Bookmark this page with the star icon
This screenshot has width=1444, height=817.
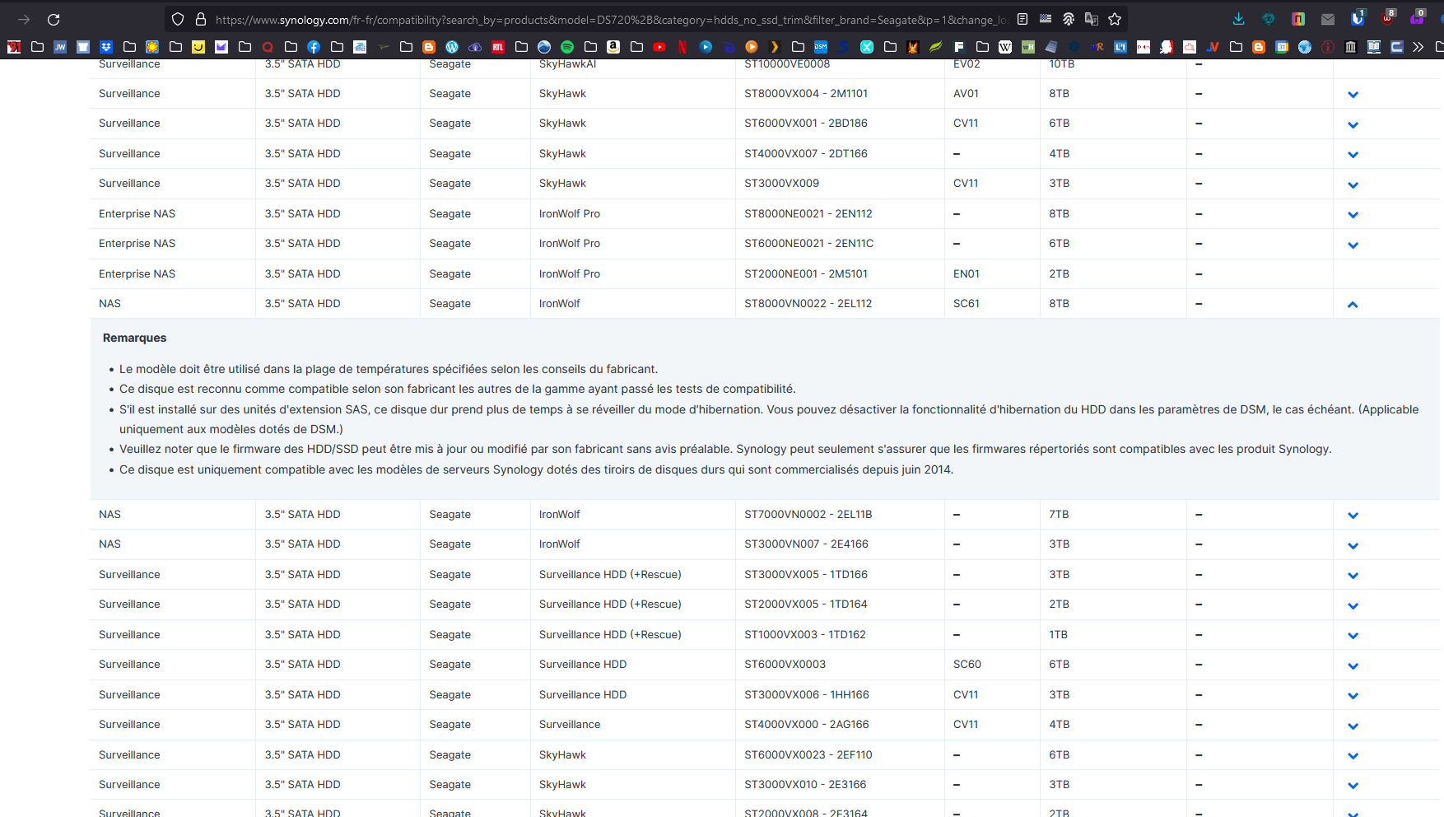click(1115, 19)
